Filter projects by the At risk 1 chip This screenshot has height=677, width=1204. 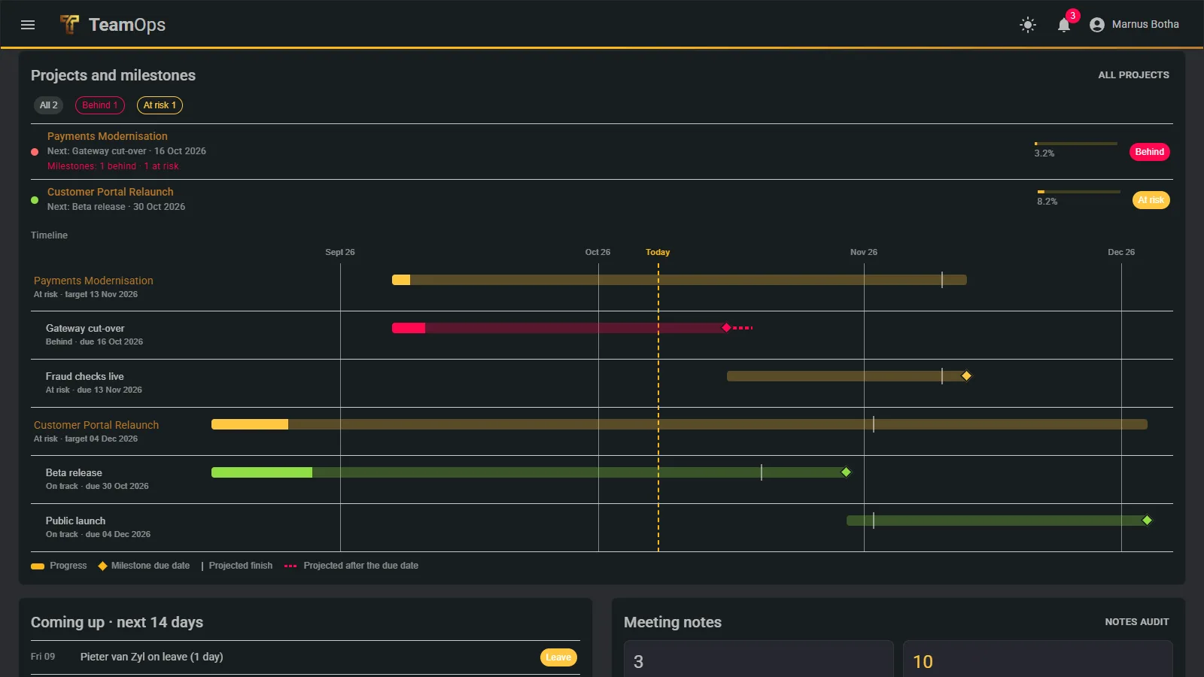pyautogui.click(x=160, y=105)
